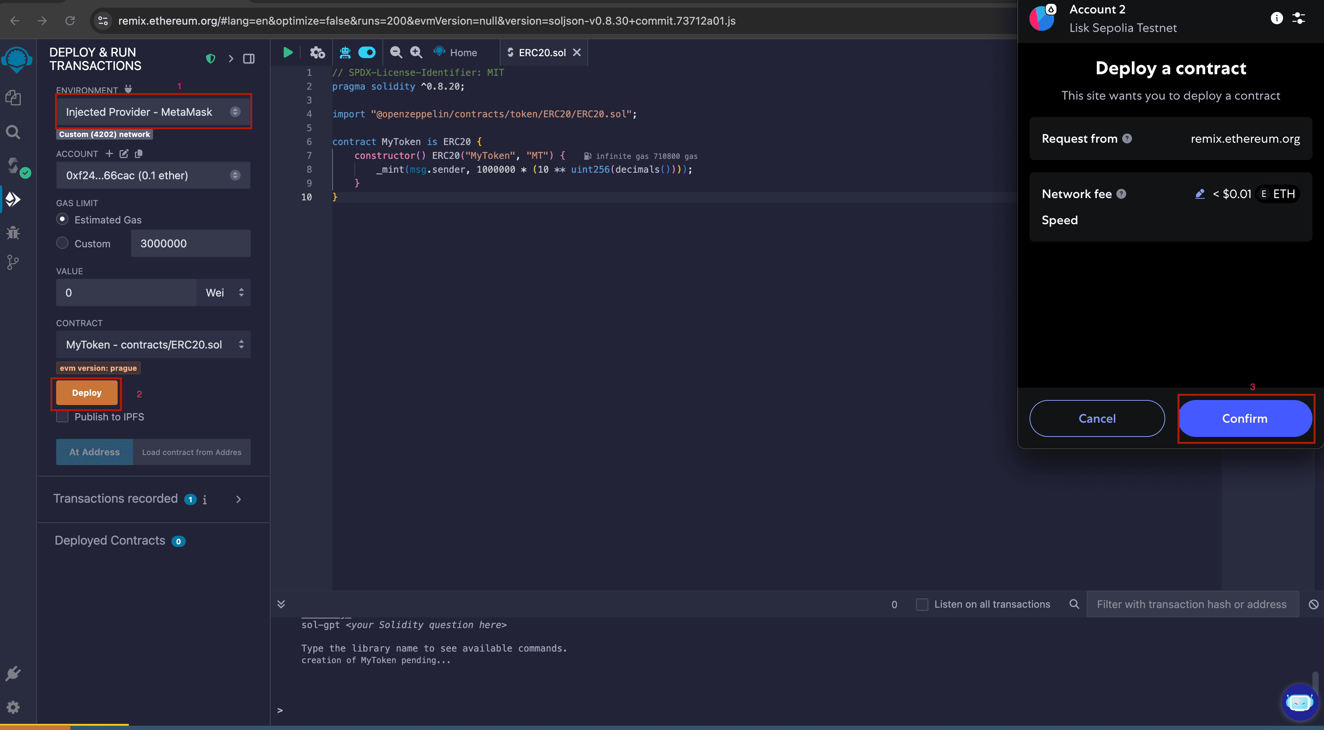
Task: Click the Remix logo in sidebar
Action: (x=17, y=59)
